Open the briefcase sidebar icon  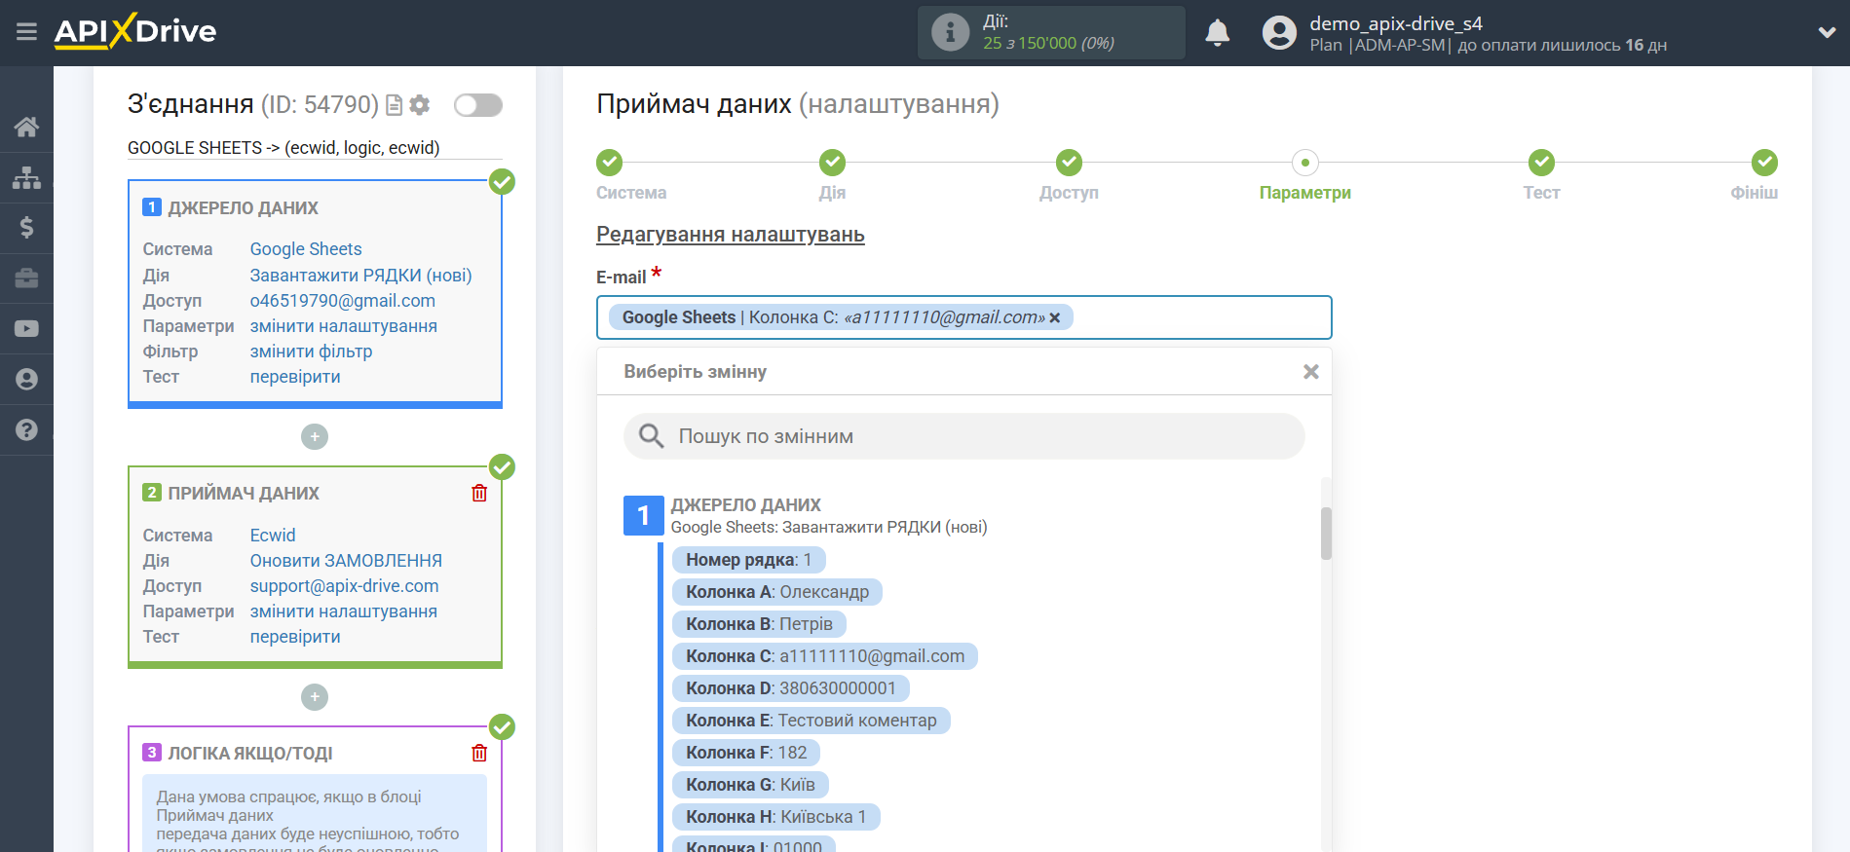click(x=26, y=278)
